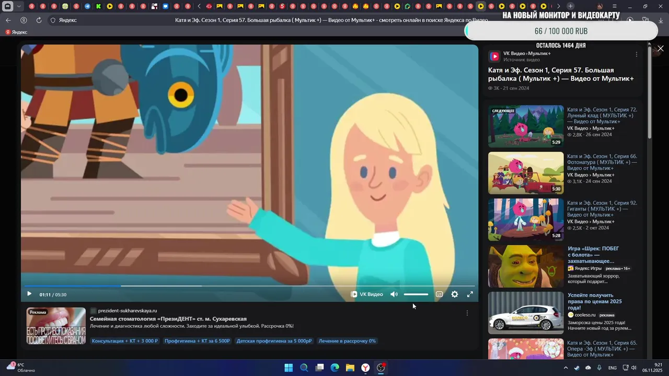Reload the page with the refresh icon
This screenshot has height=376, width=669.
coord(39,20)
